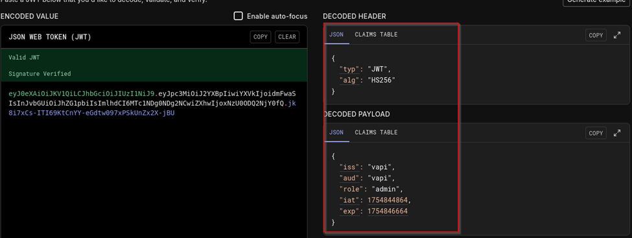Image resolution: width=632 pixels, height=238 pixels.
Task: Click the "Valid JWT" status message
Action: (x=24, y=58)
